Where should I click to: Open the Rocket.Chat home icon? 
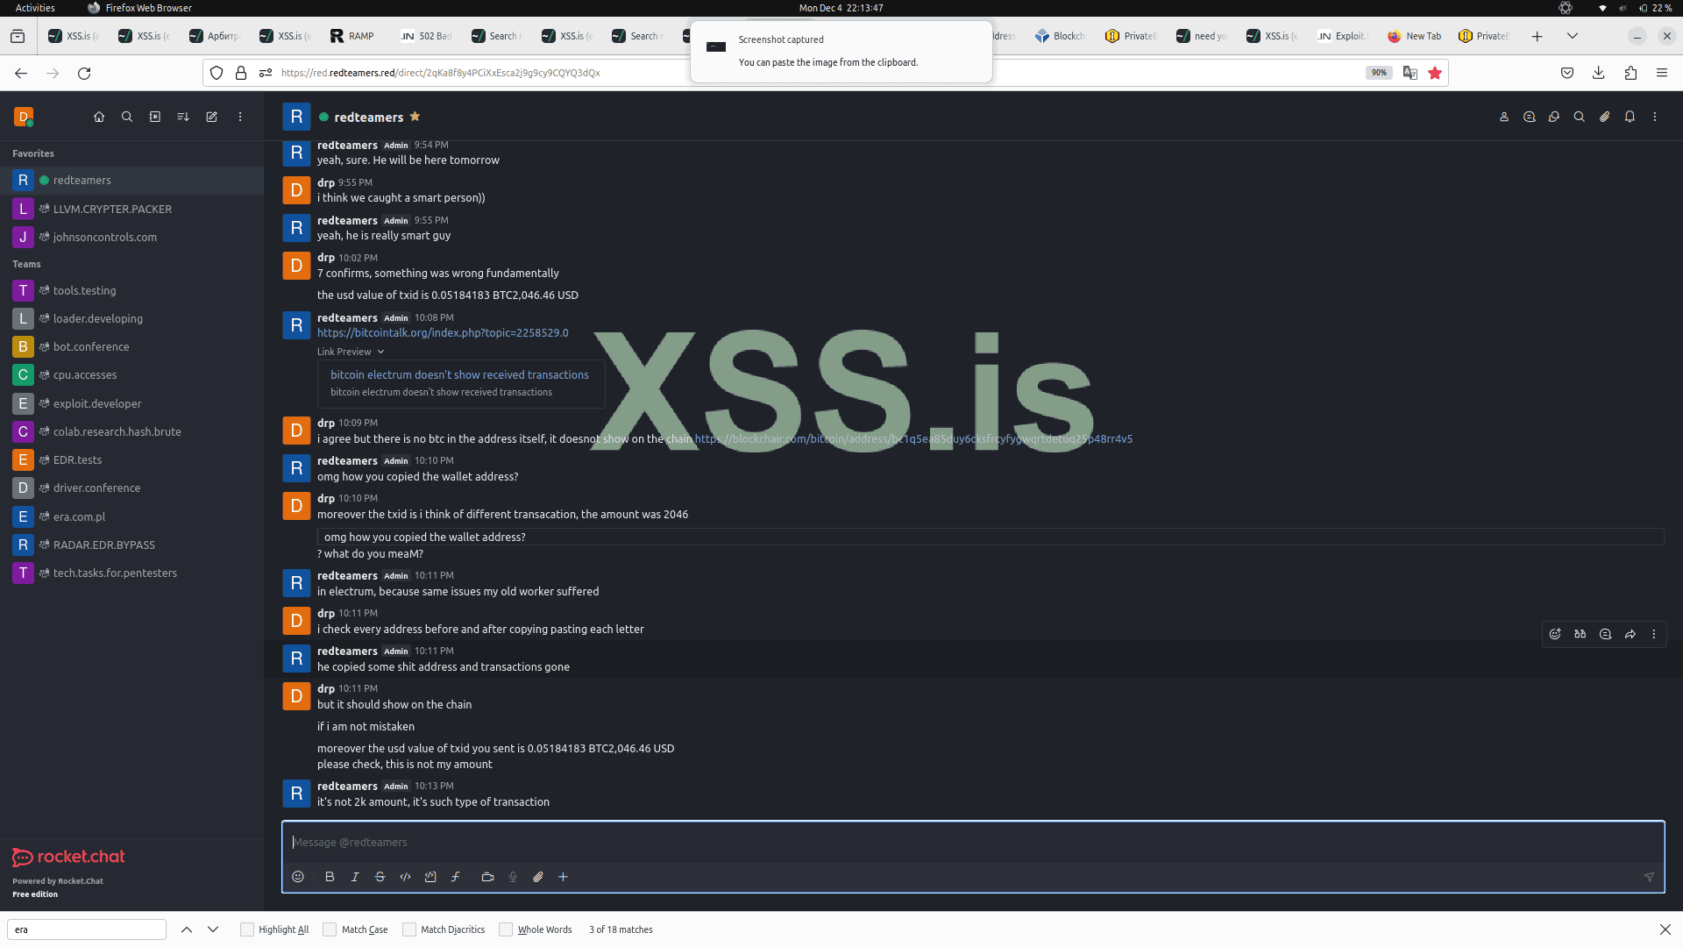[x=99, y=117]
